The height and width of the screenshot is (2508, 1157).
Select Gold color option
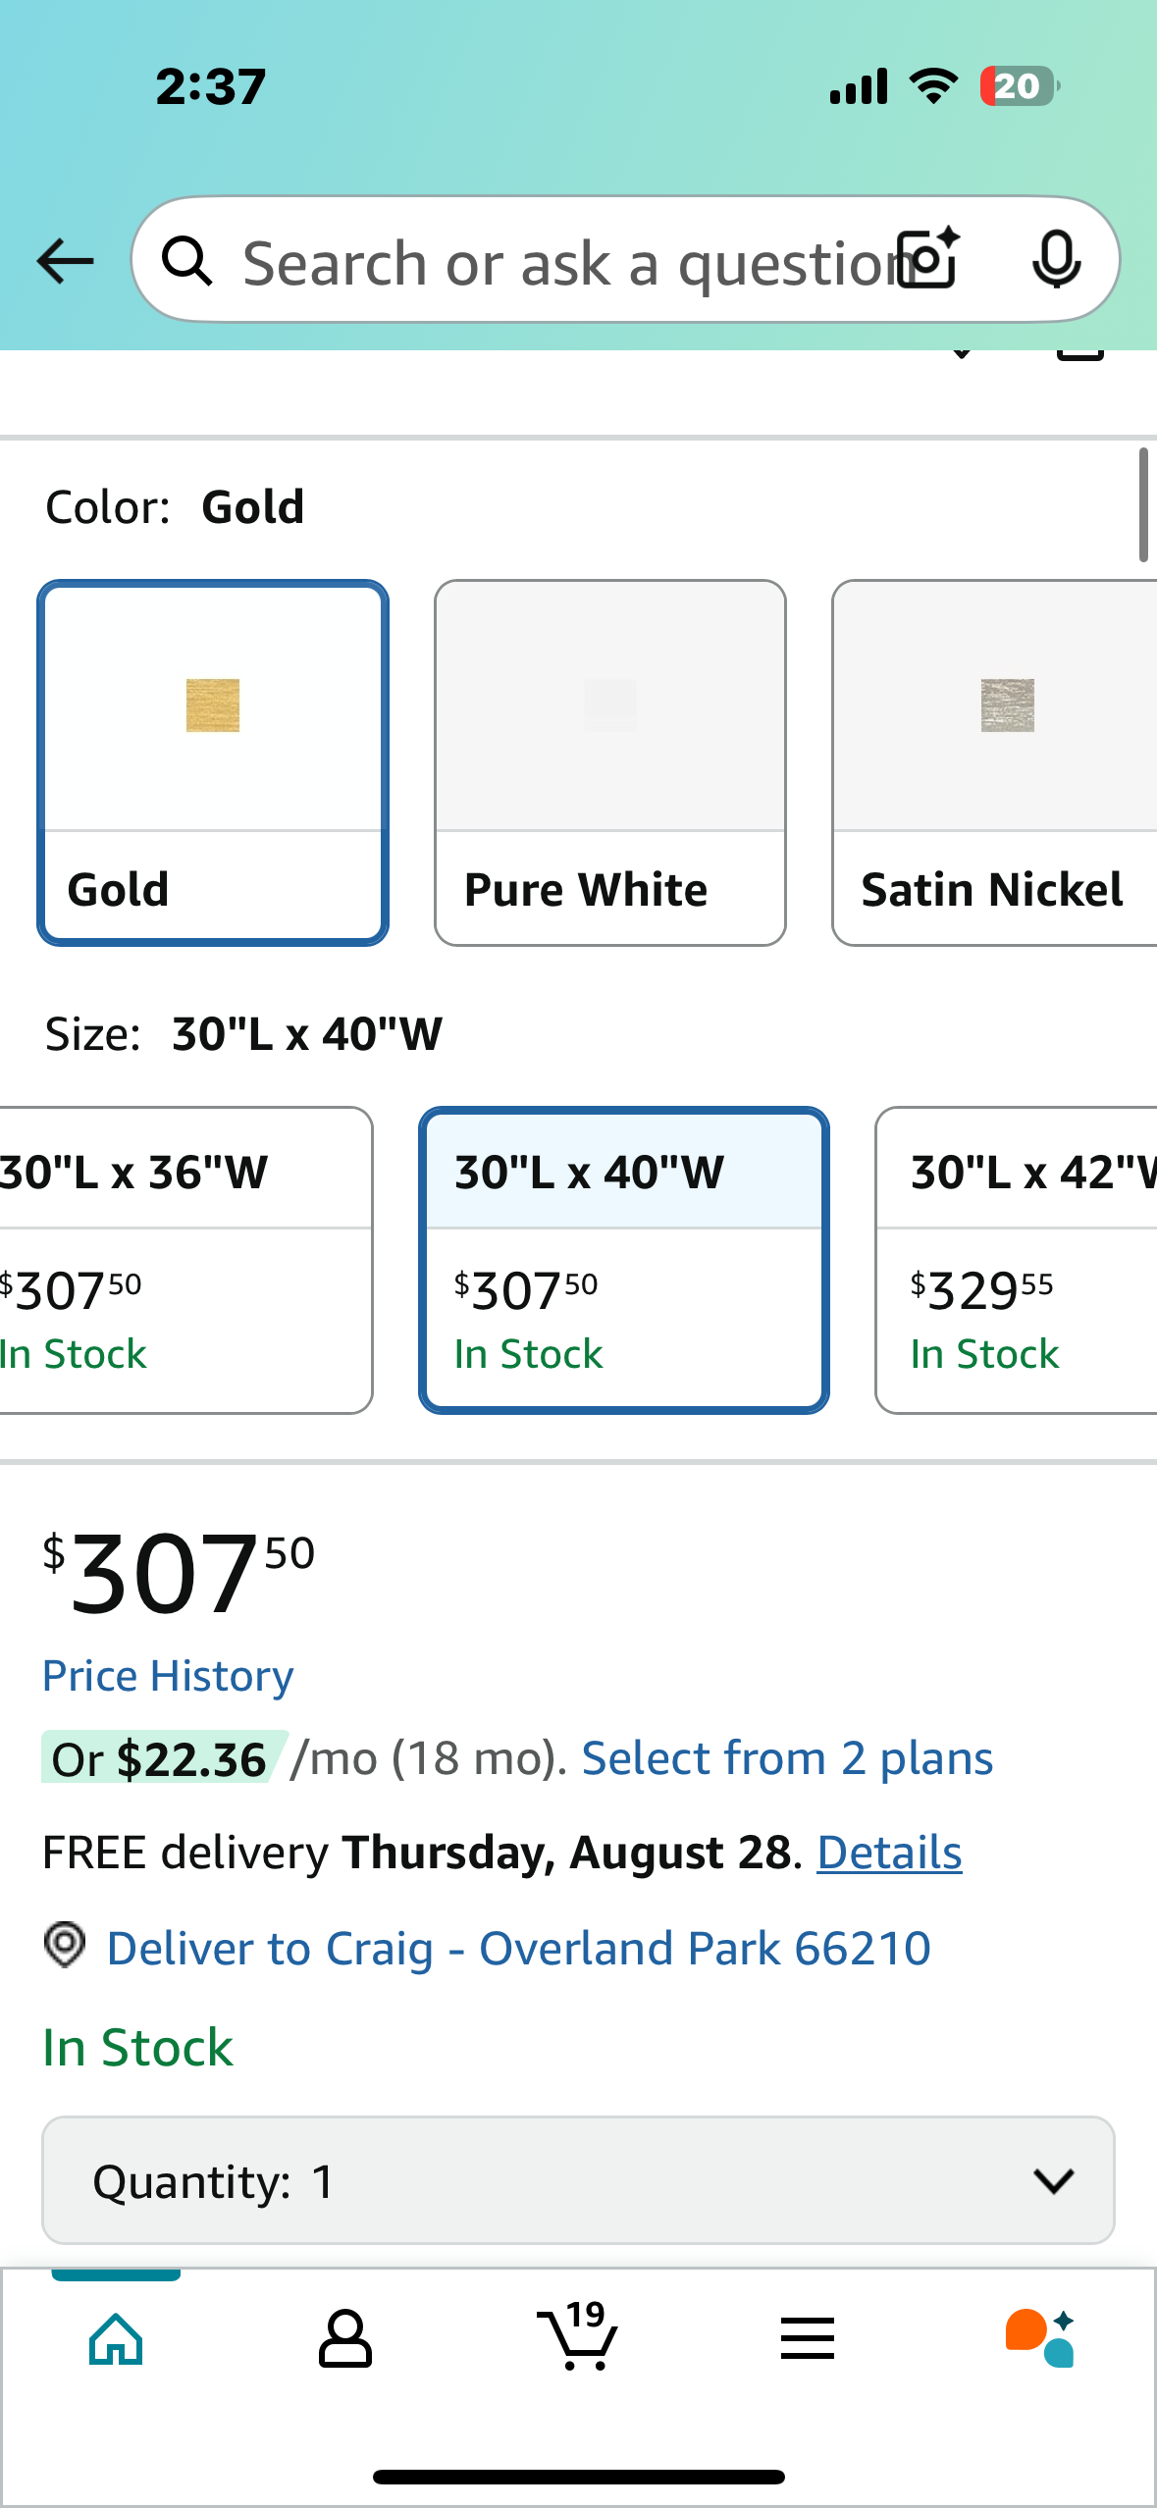coord(213,762)
